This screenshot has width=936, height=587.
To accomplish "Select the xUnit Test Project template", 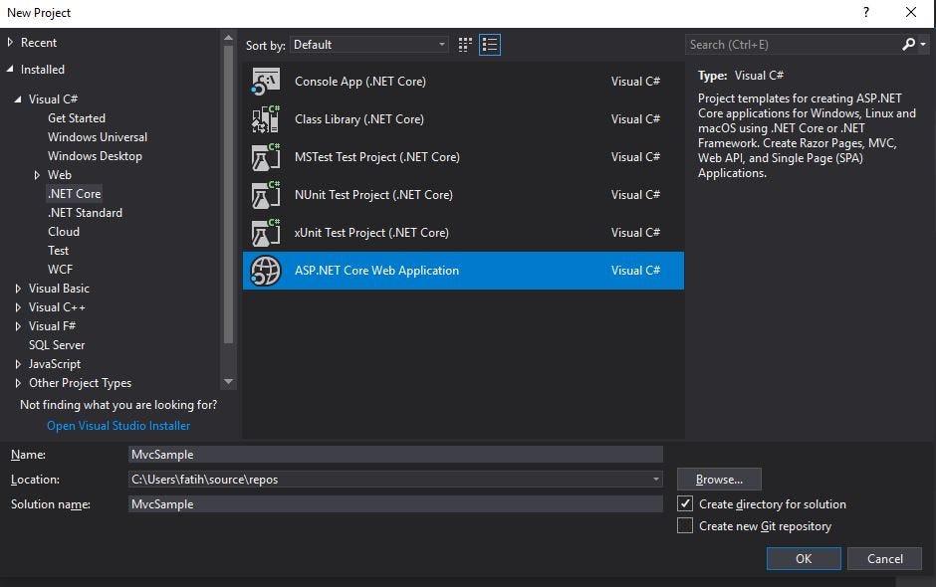I will coord(370,232).
